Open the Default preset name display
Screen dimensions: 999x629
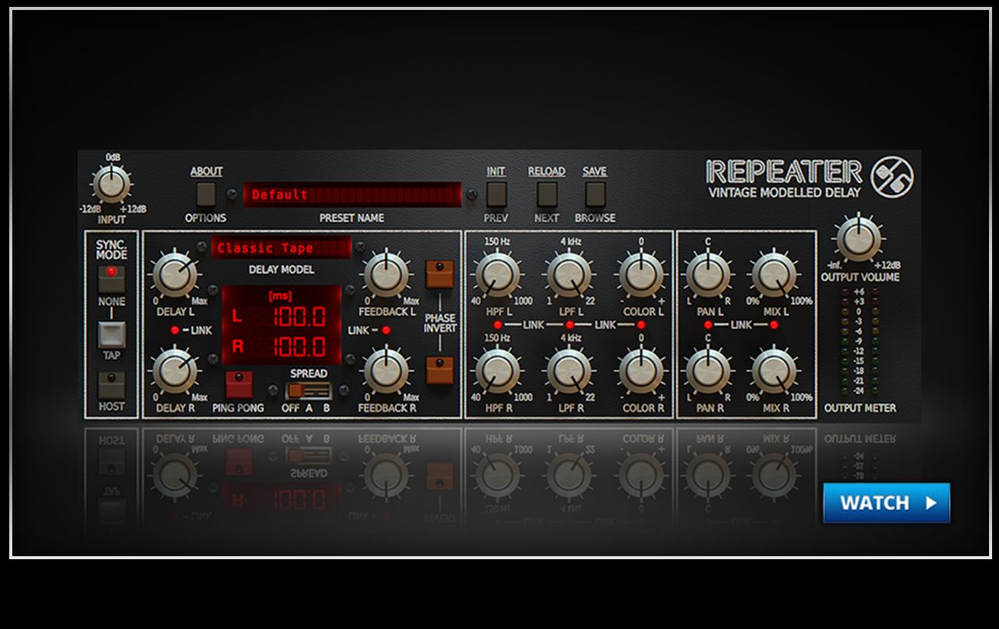point(352,195)
